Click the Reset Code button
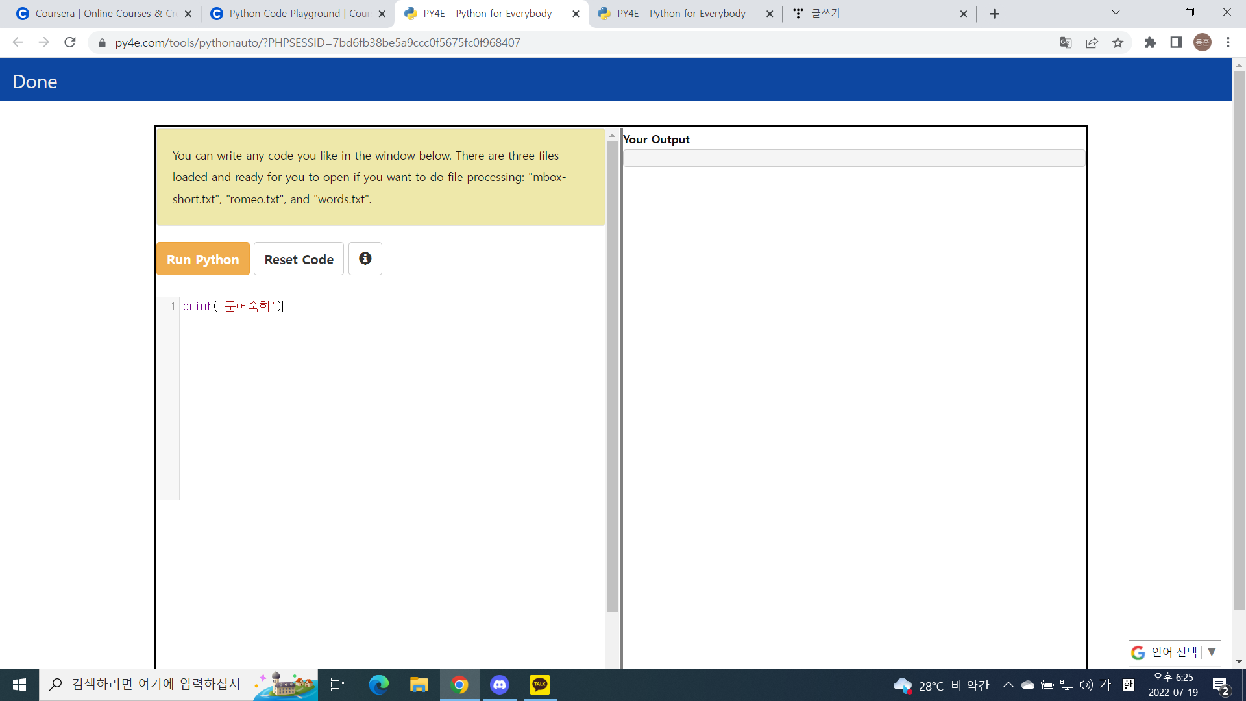 pos(299,260)
